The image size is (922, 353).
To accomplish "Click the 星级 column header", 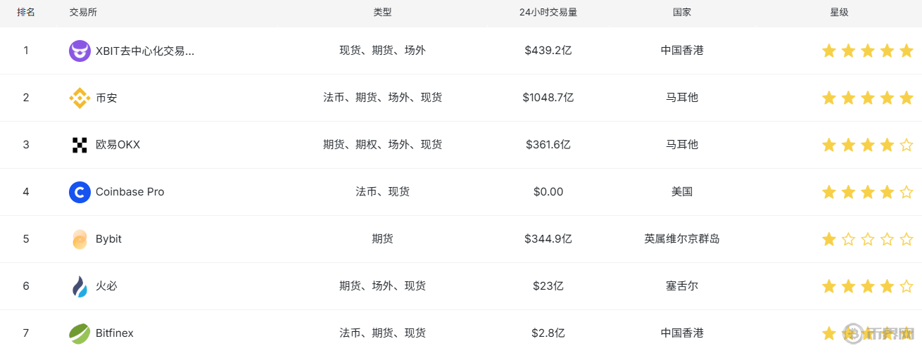I will 840,13.
